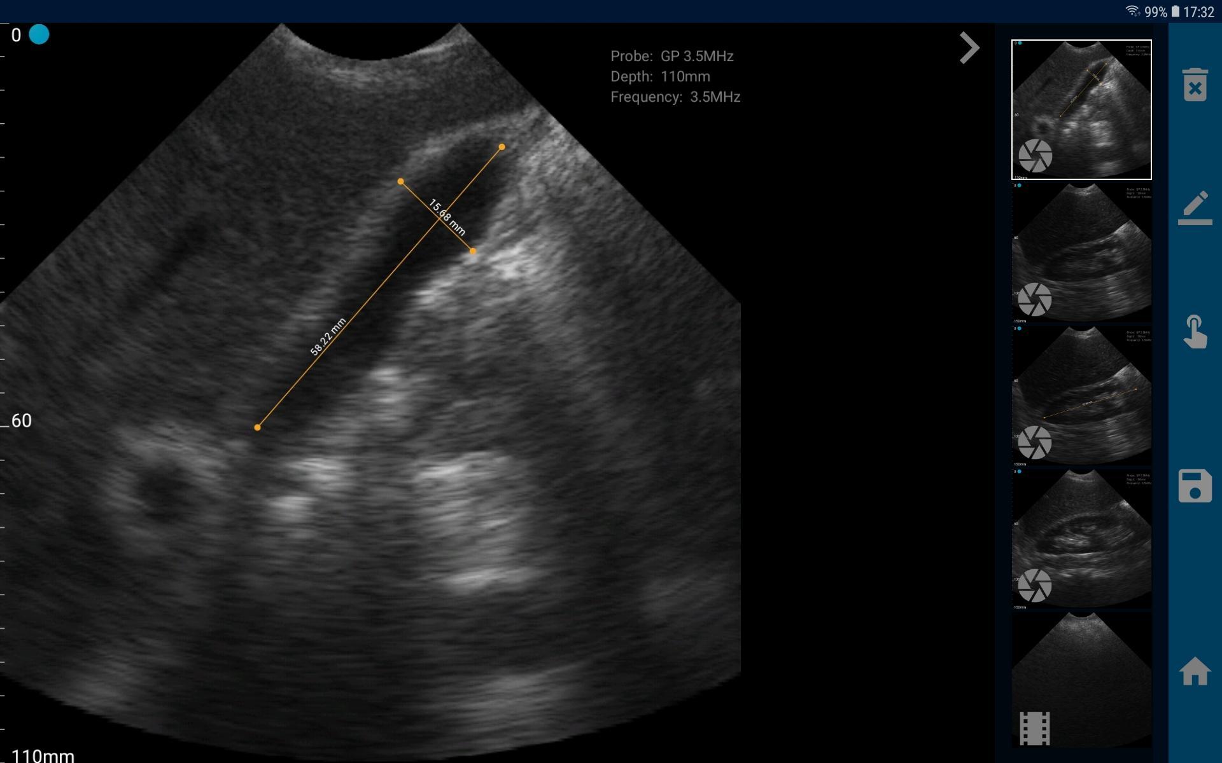Select the 58.22 mm measurement label
The width and height of the screenshot is (1222, 763).
[328, 336]
